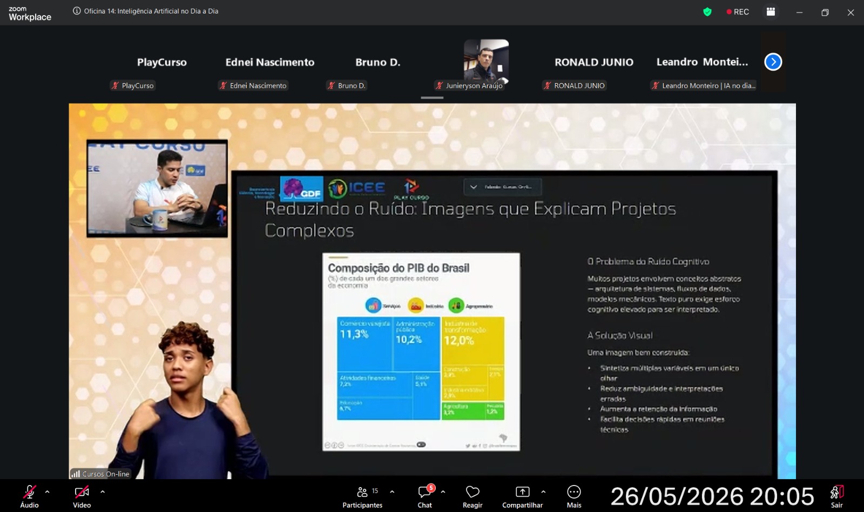
Task: Start camera with the Vídeo button
Action: click(82, 496)
